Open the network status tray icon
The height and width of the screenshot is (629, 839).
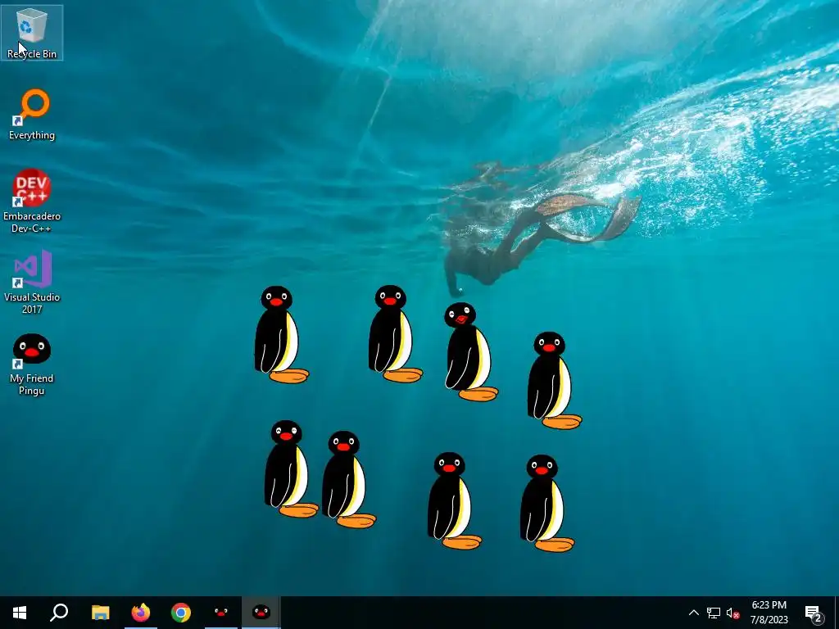[x=714, y=613]
